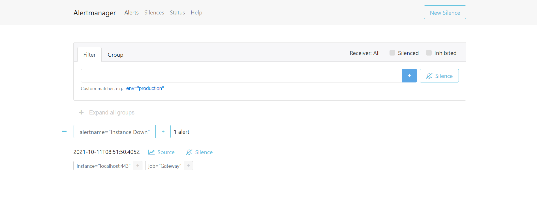
Task: Click the New Silence button
Action: pos(445,12)
